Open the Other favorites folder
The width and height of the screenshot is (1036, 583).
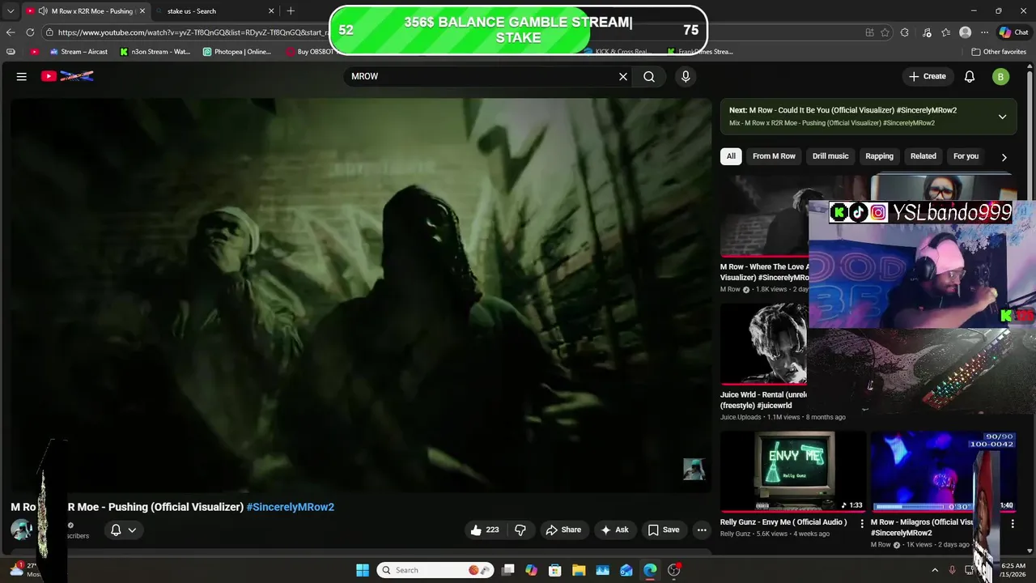pyautogui.click(x=999, y=52)
